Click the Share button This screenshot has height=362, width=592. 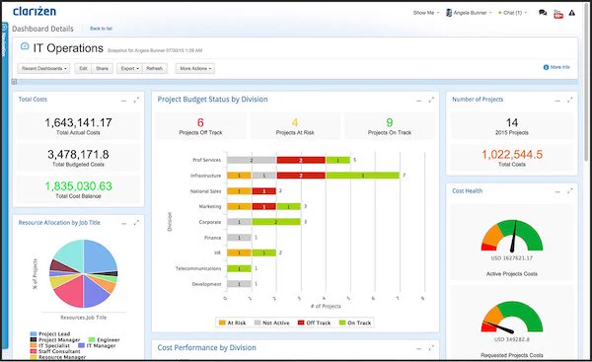pos(102,69)
